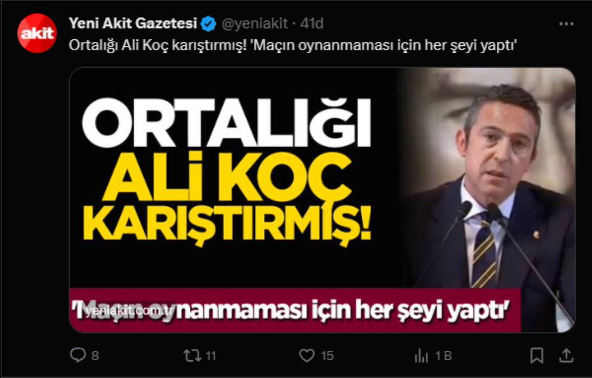This screenshot has width=592, height=378.
Task: View analytics via the bar chart icon
Action: coord(421,355)
